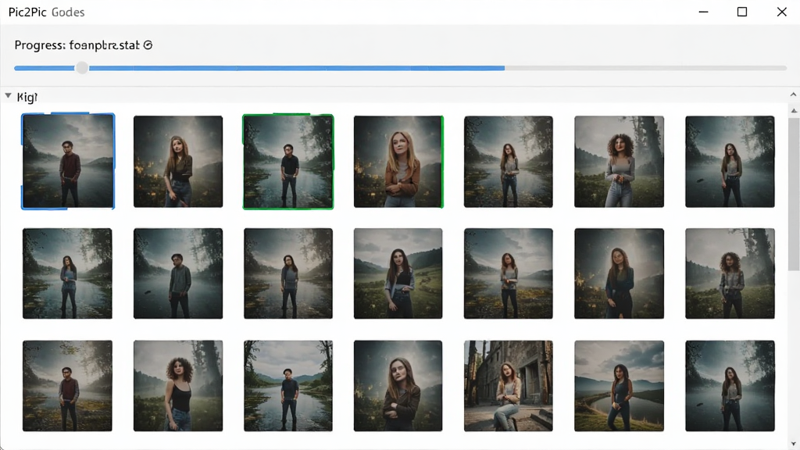The image size is (800, 450).
Task: Open the curly-haired woman in gray top and light jeans thumbnail
Action: pos(620,161)
